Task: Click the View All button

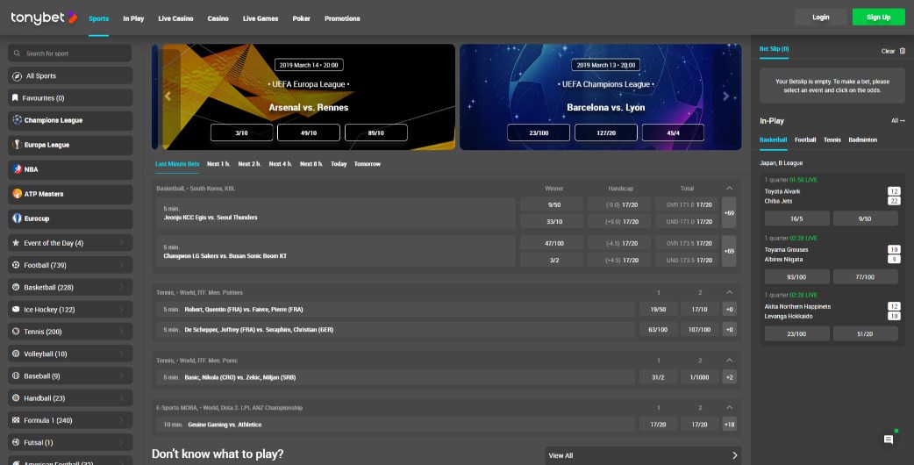Action: 643,455
